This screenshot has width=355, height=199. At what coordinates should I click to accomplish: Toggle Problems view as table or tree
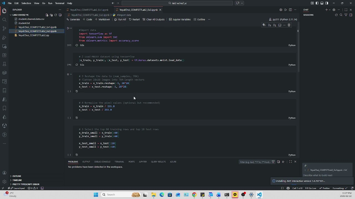coord(283,162)
